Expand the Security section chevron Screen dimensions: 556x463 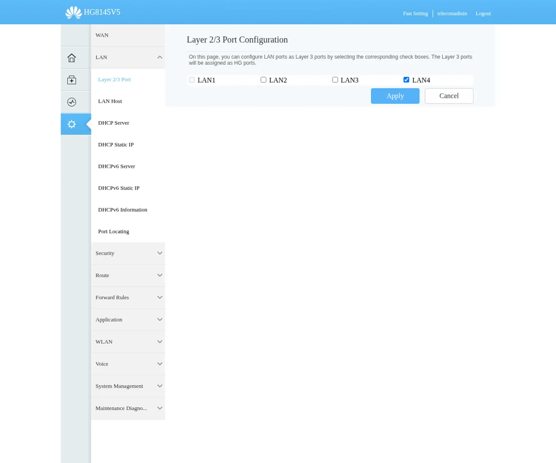(160, 253)
